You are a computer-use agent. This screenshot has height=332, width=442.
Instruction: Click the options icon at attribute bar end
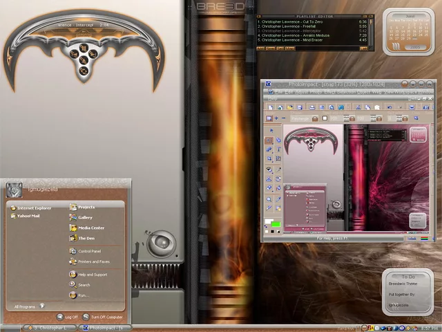(416, 118)
